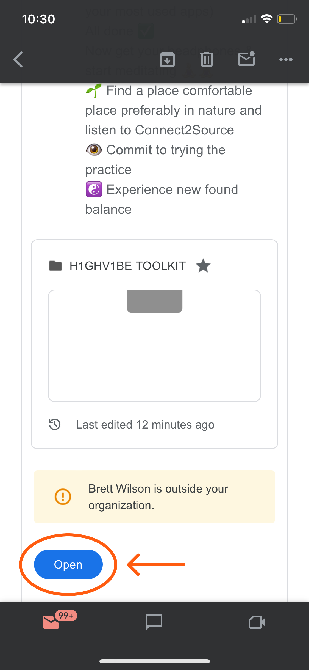This screenshot has height=670, width=309.
Task: Mark this email as unread
Action: click(246, 59)
